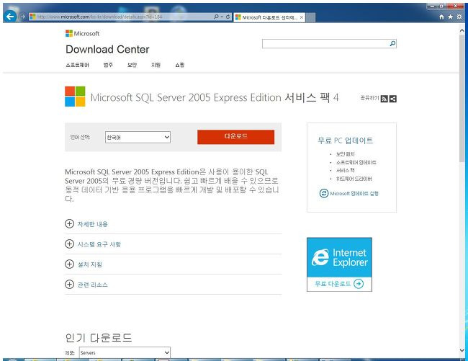The height and width of the screenshot is (361, 468).
Task: Open the address bar search dropdown arrow
Action: [x=222, y=17]
